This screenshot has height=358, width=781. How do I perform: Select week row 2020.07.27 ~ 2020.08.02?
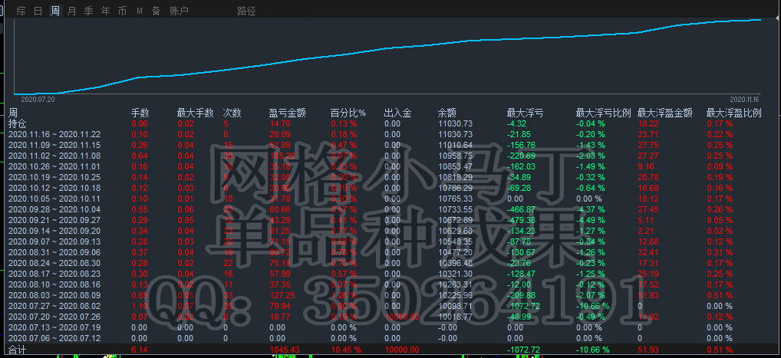54,306
